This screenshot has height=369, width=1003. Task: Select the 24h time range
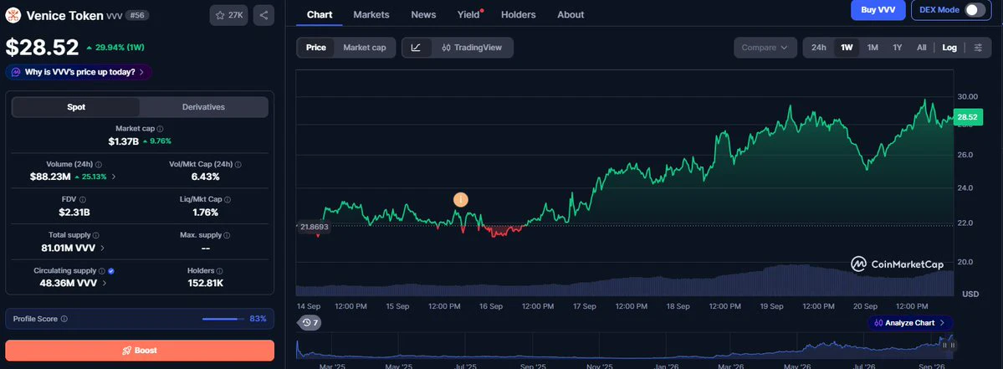(x=819, y=48)
